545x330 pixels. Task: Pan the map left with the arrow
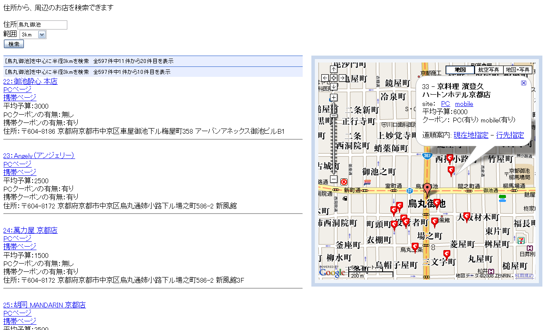(x=325, y=78)
